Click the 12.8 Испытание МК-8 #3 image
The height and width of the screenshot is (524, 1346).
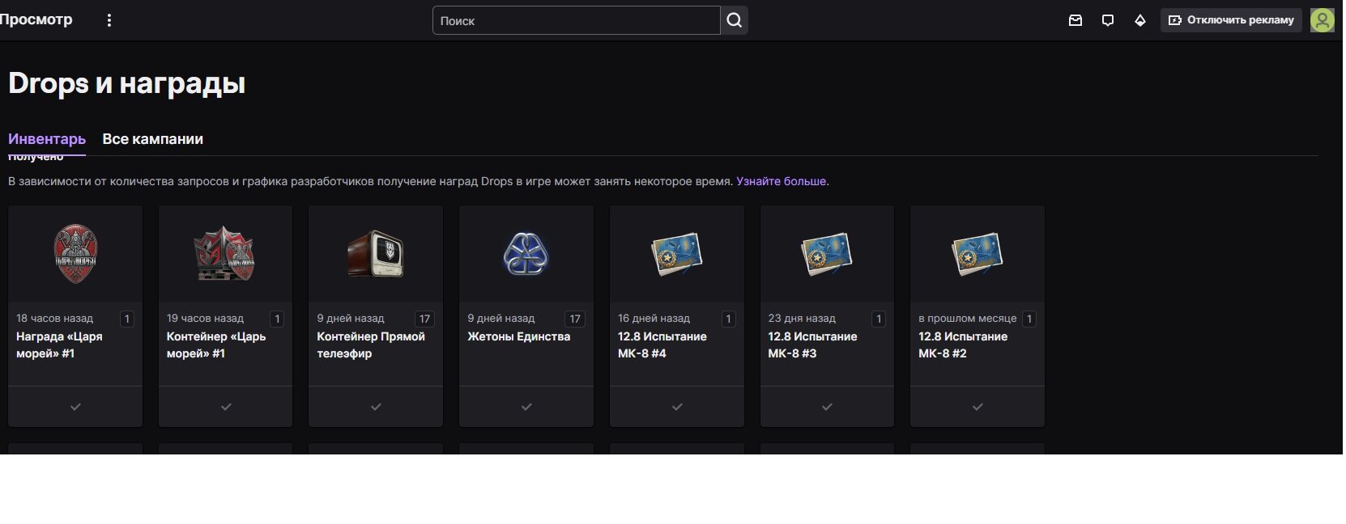pos(827,254)
